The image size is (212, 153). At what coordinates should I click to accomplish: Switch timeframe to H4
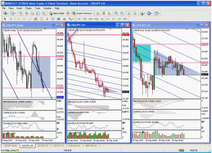108,19
